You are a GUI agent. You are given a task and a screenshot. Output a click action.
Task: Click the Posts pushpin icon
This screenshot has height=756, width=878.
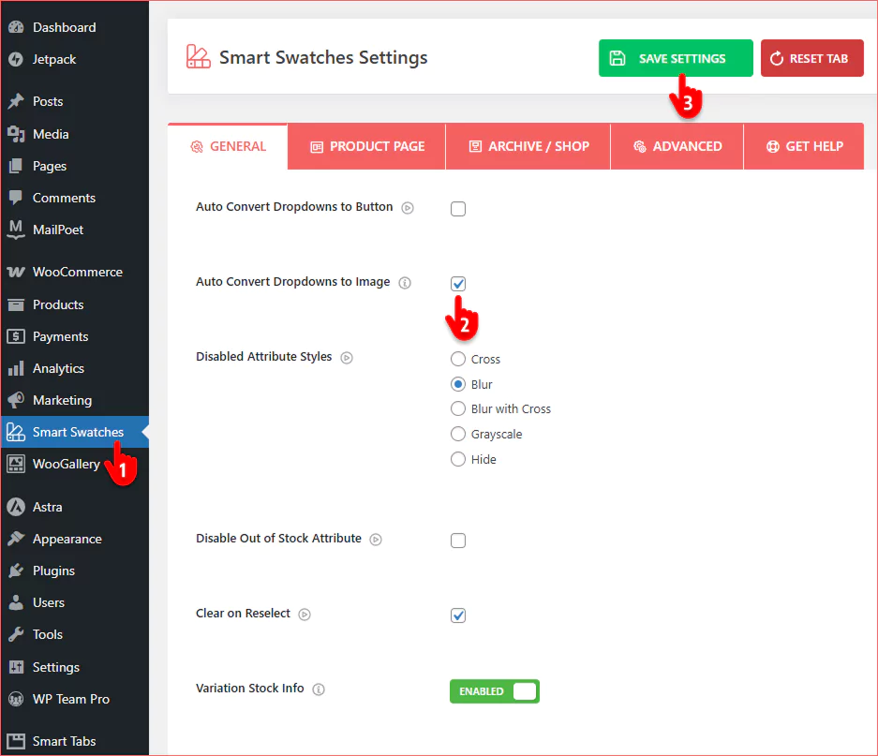pyautogui.click(x=16, y=101)
